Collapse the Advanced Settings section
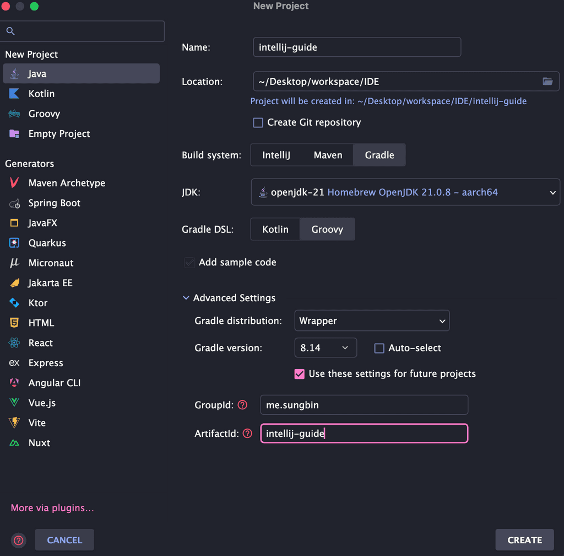Viewport: 564px width, 556px height. click(x=186, y=298)
